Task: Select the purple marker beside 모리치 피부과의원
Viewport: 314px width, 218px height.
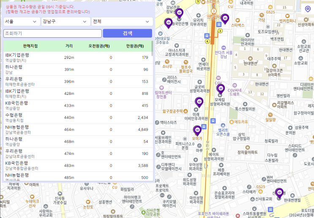Action: (179, 14)
